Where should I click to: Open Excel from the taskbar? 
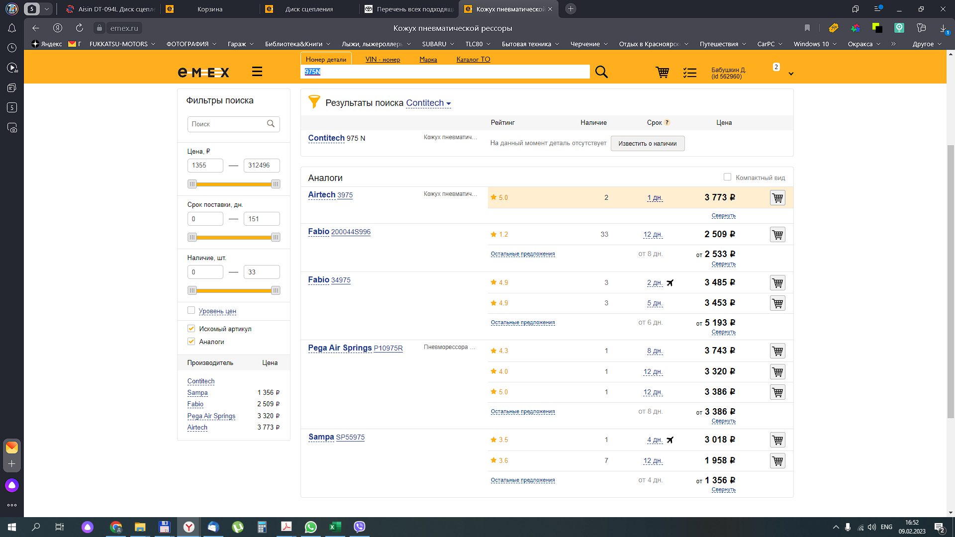click(x=335, y=527)
